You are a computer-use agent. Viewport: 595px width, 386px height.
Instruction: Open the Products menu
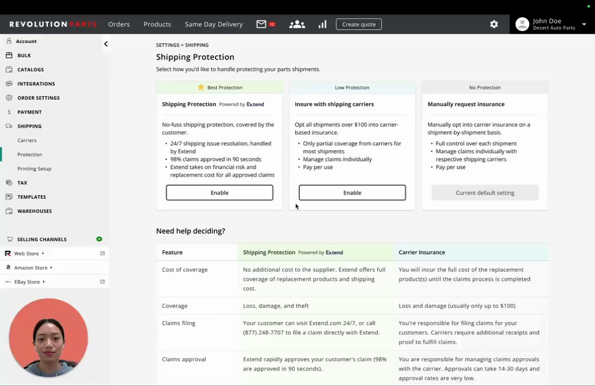point(157,24)
